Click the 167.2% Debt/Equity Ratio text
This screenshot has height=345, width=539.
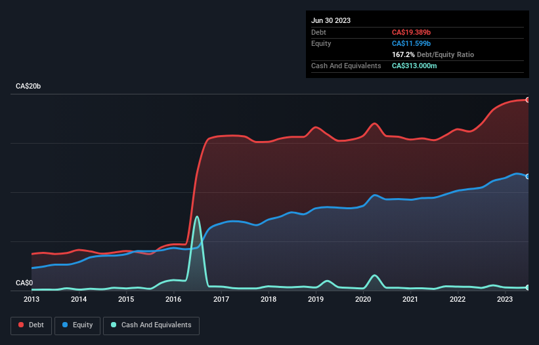(433, 54)
